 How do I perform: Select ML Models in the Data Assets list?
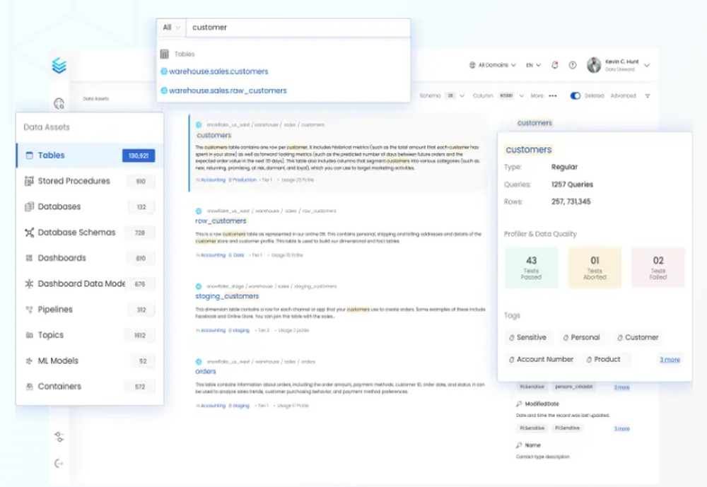coord(58,361)
